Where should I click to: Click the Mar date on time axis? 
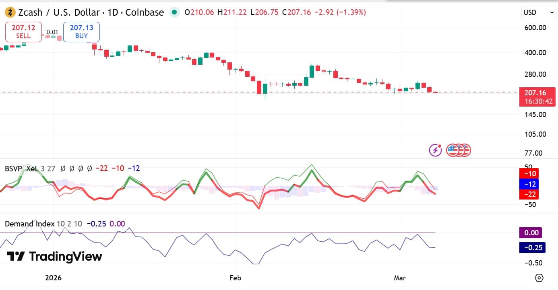pyautogui.click(x=400, y=278)
